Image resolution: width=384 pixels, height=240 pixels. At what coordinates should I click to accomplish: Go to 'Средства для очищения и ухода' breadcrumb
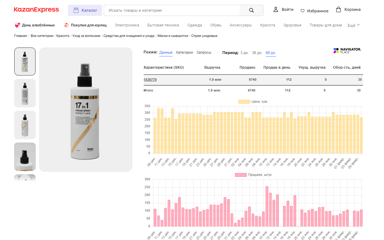[x=129, y=36]
